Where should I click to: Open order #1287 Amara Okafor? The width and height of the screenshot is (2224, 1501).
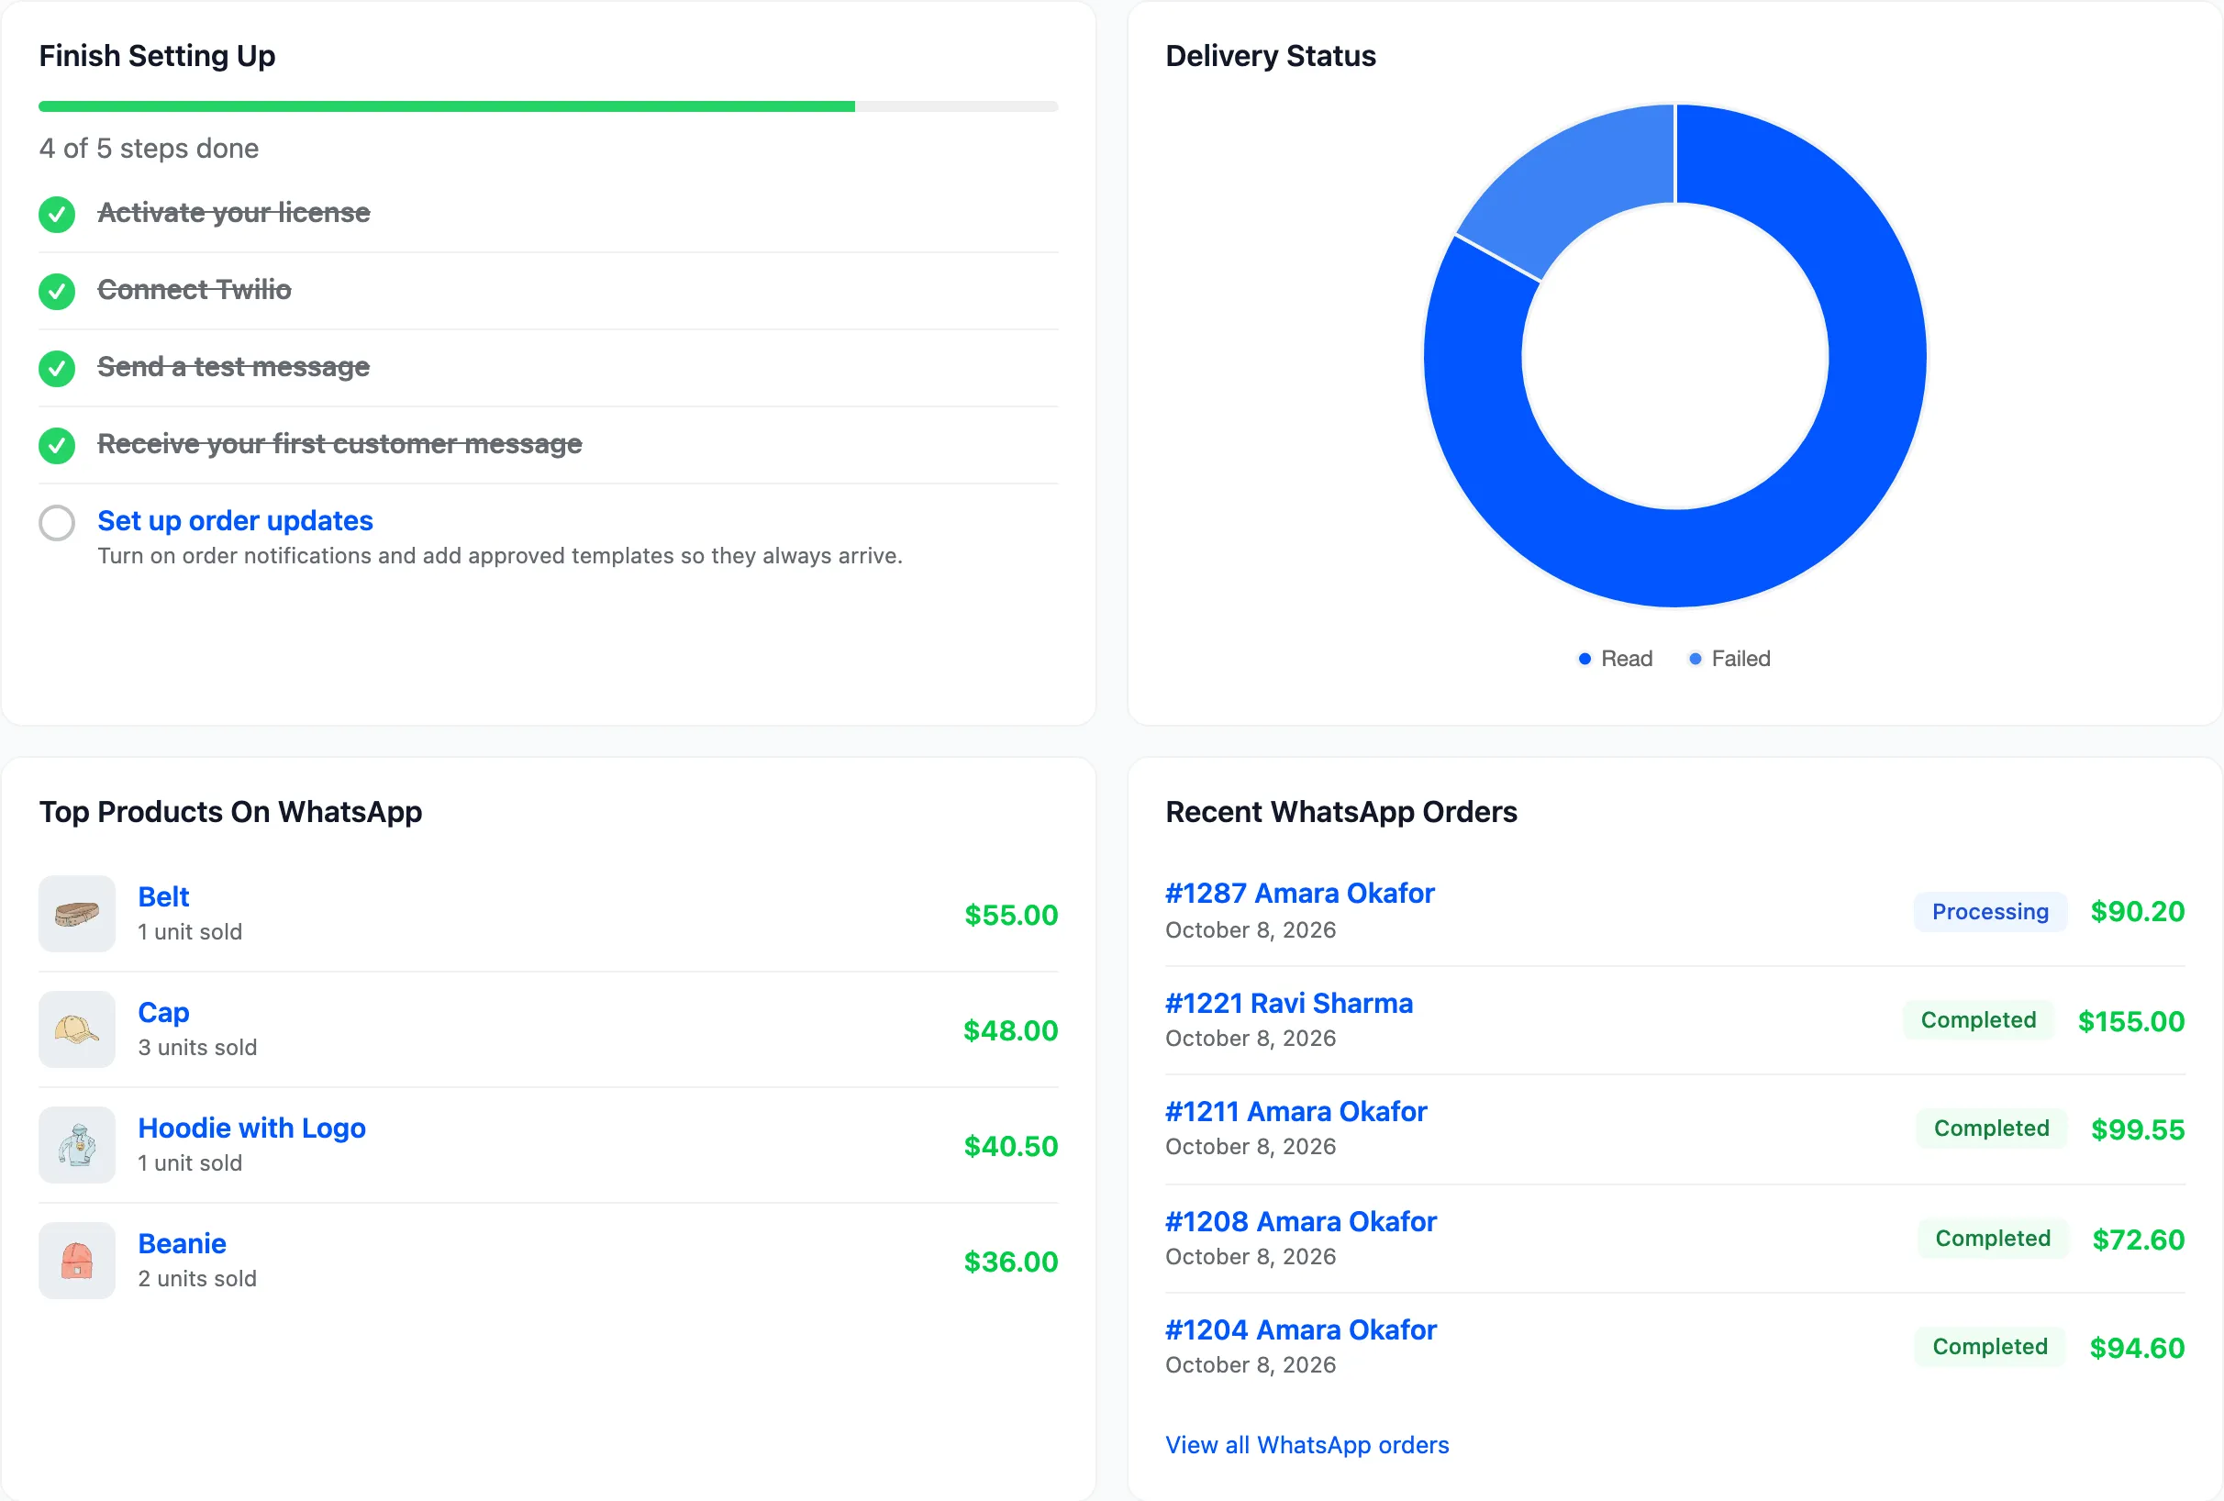(1299, 893)
